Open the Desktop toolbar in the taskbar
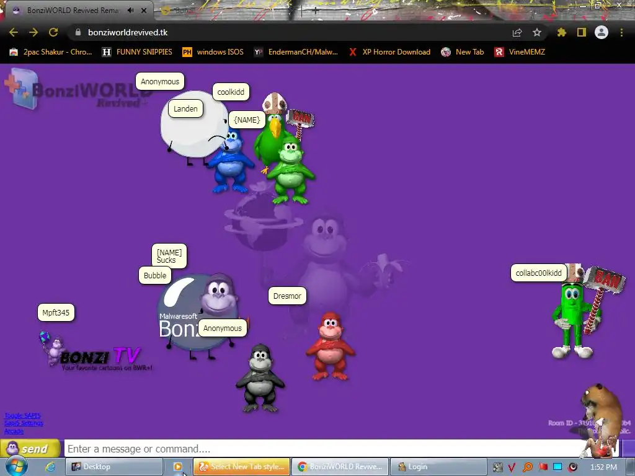This screenshot has width=635, height=476. click(113, 467)
